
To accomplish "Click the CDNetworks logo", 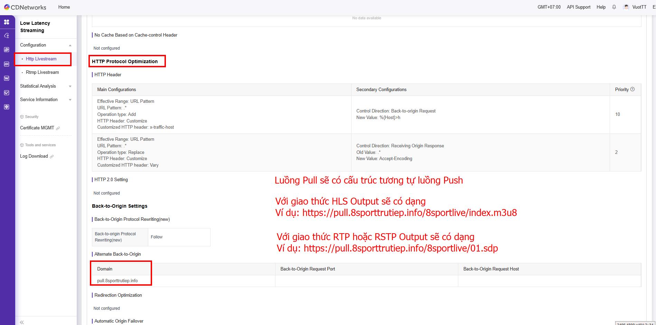I will [x=25, y=7].
